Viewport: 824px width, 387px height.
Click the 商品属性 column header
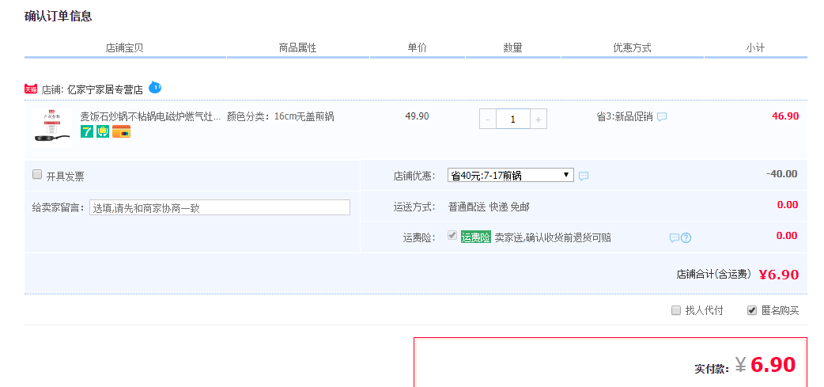click(x=297, y=47)
